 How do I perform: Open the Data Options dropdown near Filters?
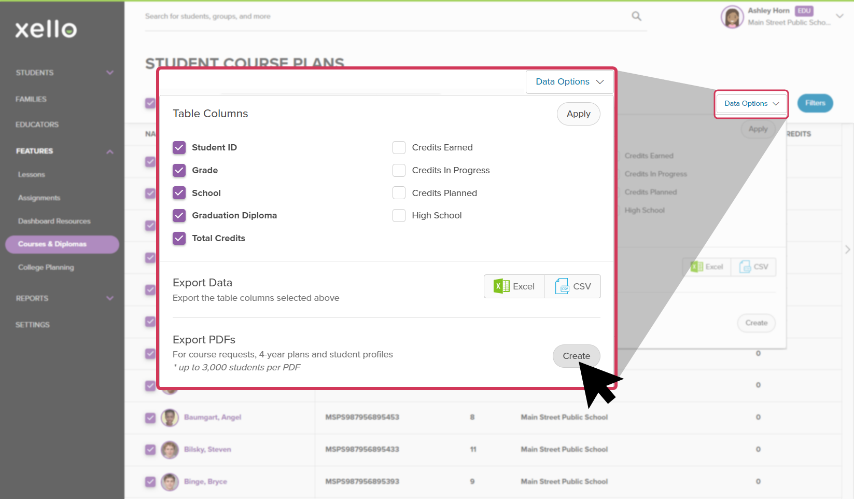point(751,104)
